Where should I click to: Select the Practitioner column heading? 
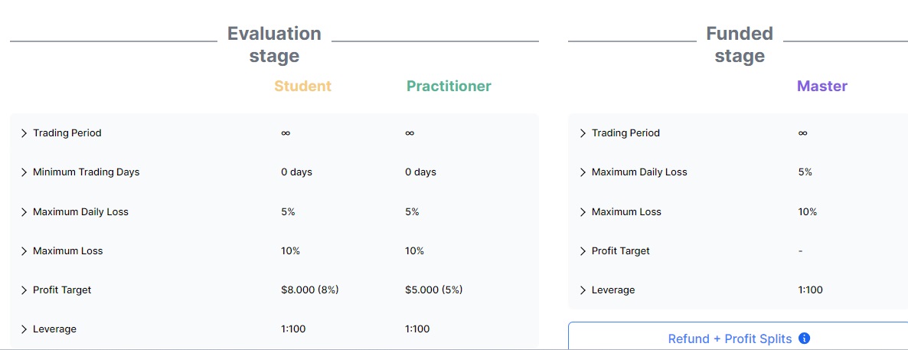(448, 87)
